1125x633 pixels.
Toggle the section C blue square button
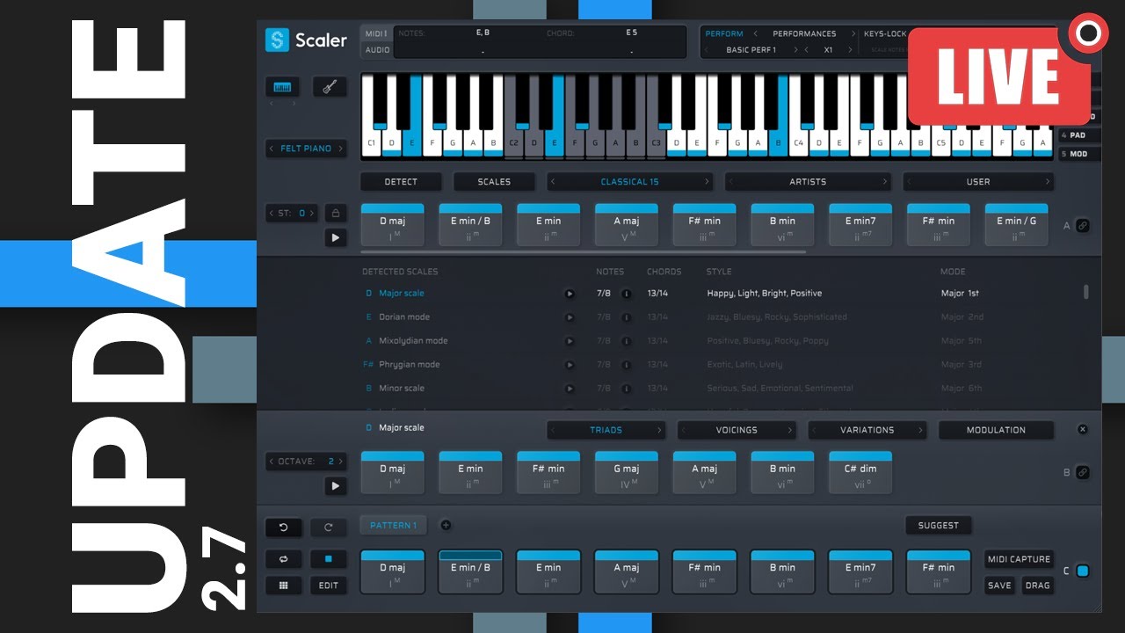[1083, 571]
